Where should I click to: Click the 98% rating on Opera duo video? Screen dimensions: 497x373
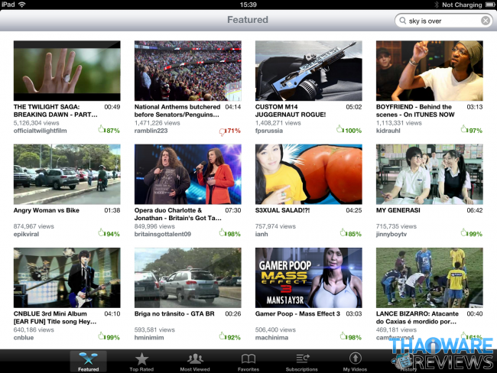click(x=230, y=234)
